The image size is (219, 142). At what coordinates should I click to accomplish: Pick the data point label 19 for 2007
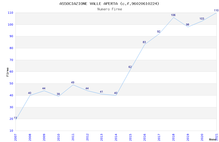tap(15, 118)
